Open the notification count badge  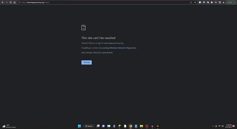[x=234, y=126]
